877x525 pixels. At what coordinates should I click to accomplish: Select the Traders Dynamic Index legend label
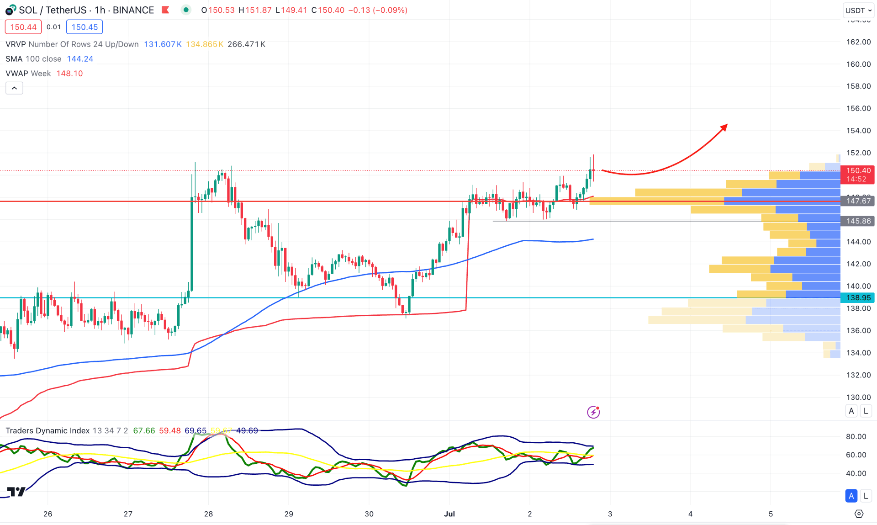point(48,430)
